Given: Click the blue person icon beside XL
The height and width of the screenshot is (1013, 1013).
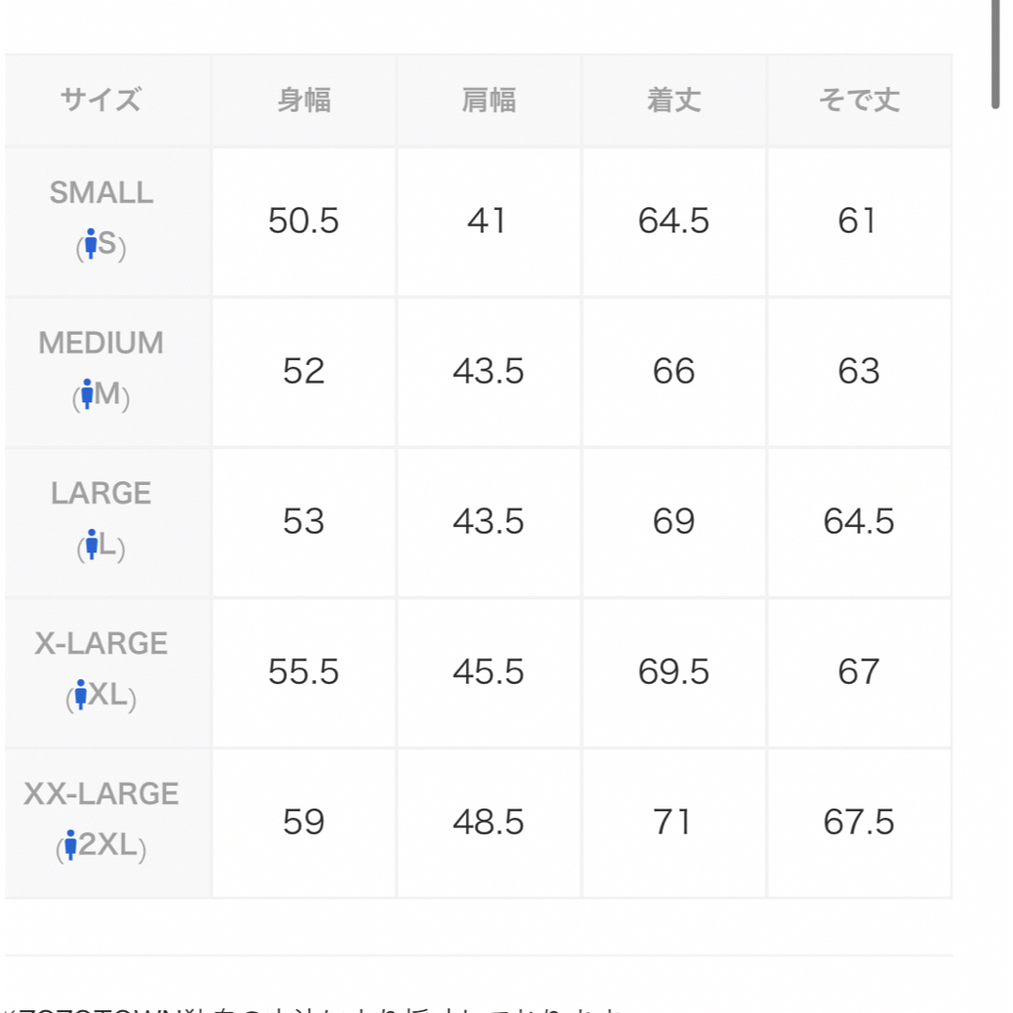Looking at the screenshot, I should tap(81, 694).
